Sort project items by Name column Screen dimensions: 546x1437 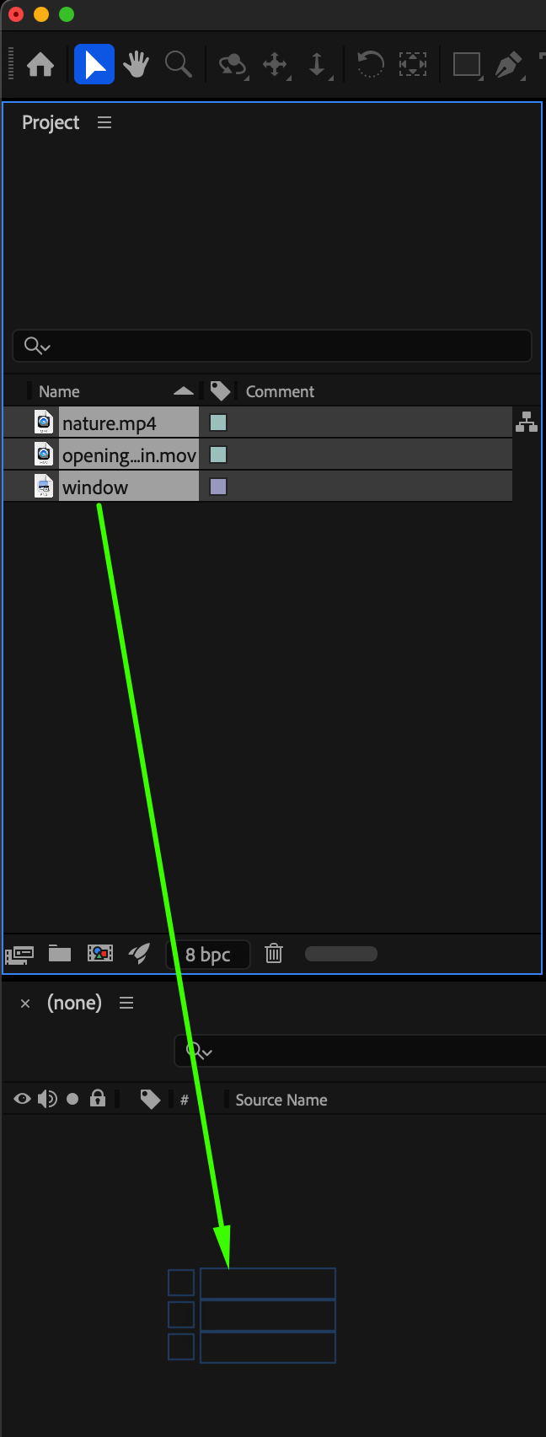point(59,391)
